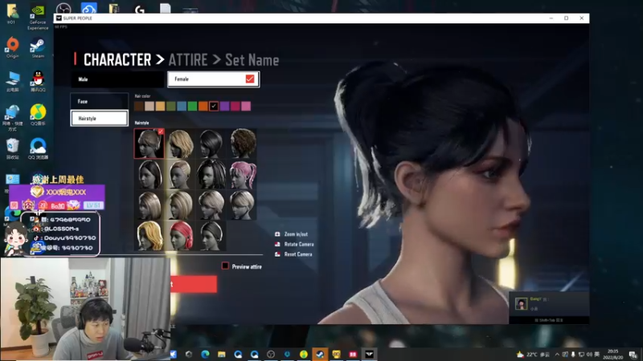Open the QQ Music desktop icon
The image size is (643, 361).
tap(38, 115)
